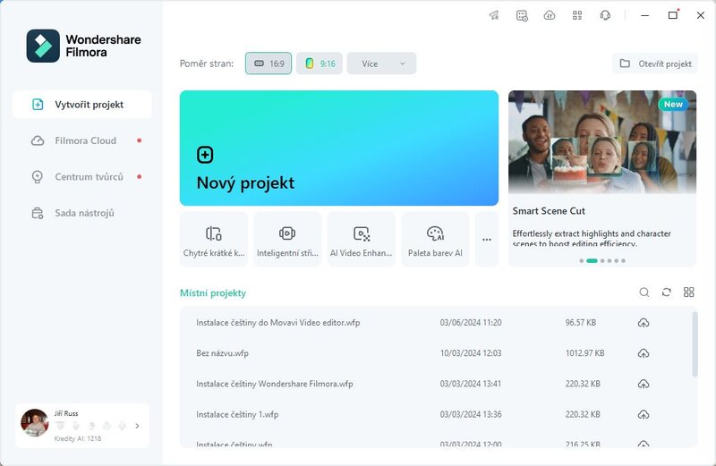Open Instalace češtiny do Movavi Video editor.wfp
716x466 pixels.
pos(278,323)
